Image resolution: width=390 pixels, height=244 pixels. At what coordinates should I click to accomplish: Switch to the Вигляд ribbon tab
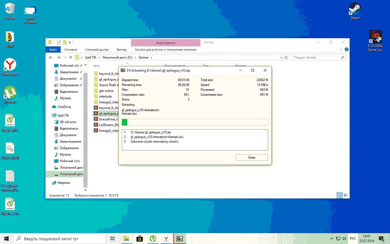tap(121, 50)
